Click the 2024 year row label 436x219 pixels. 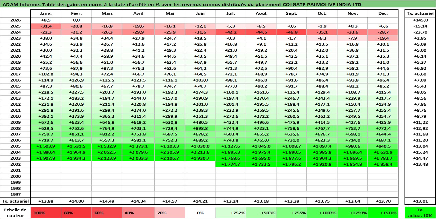(15, 32)
